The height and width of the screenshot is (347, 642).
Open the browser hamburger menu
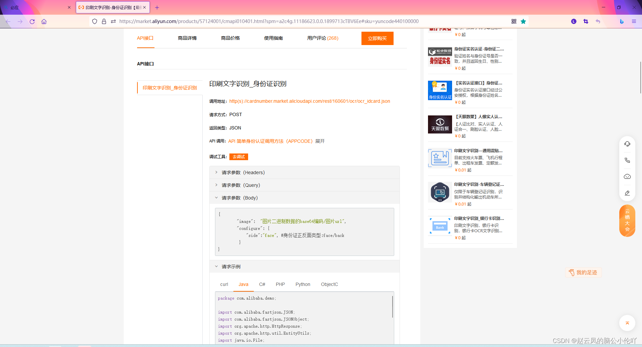click(634, 21)
